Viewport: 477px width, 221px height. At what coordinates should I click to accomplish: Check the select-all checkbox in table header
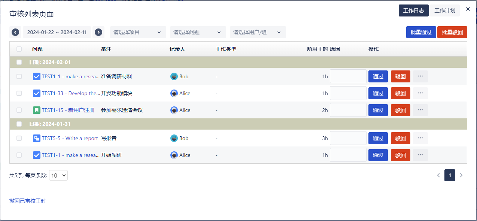click(19, 49)
